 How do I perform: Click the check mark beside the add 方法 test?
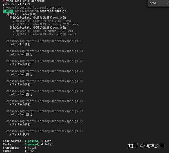click(14, 21)
